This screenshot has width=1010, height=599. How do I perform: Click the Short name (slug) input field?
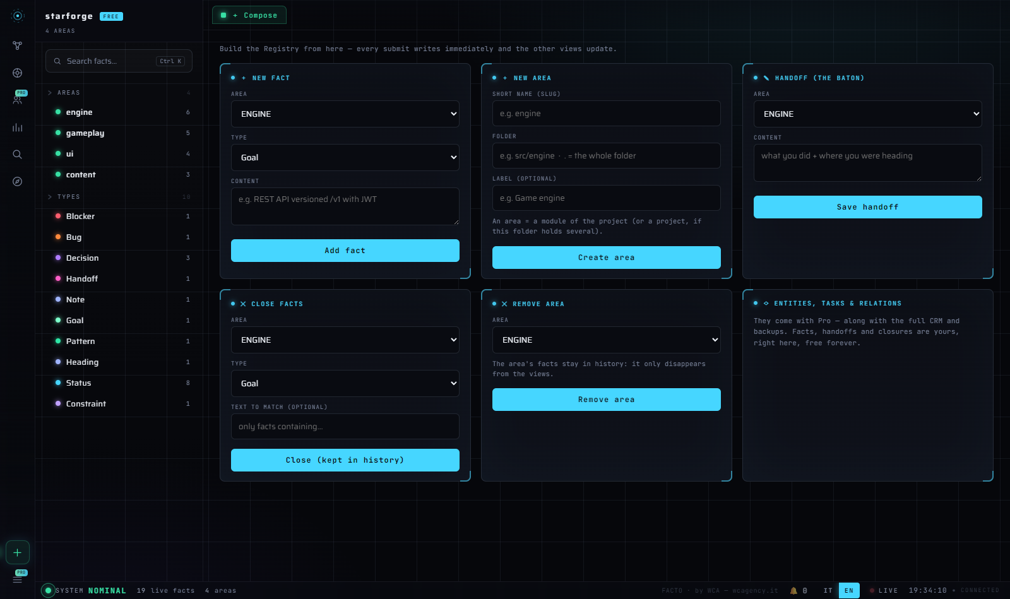pos(607,114)
